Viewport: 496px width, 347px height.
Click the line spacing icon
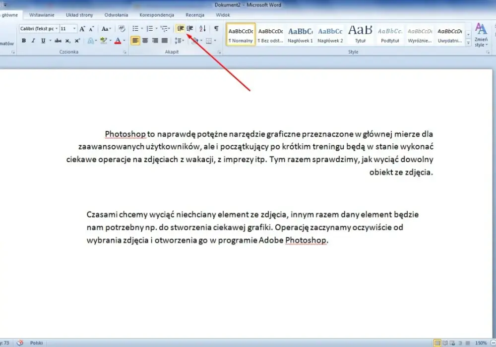178,41
